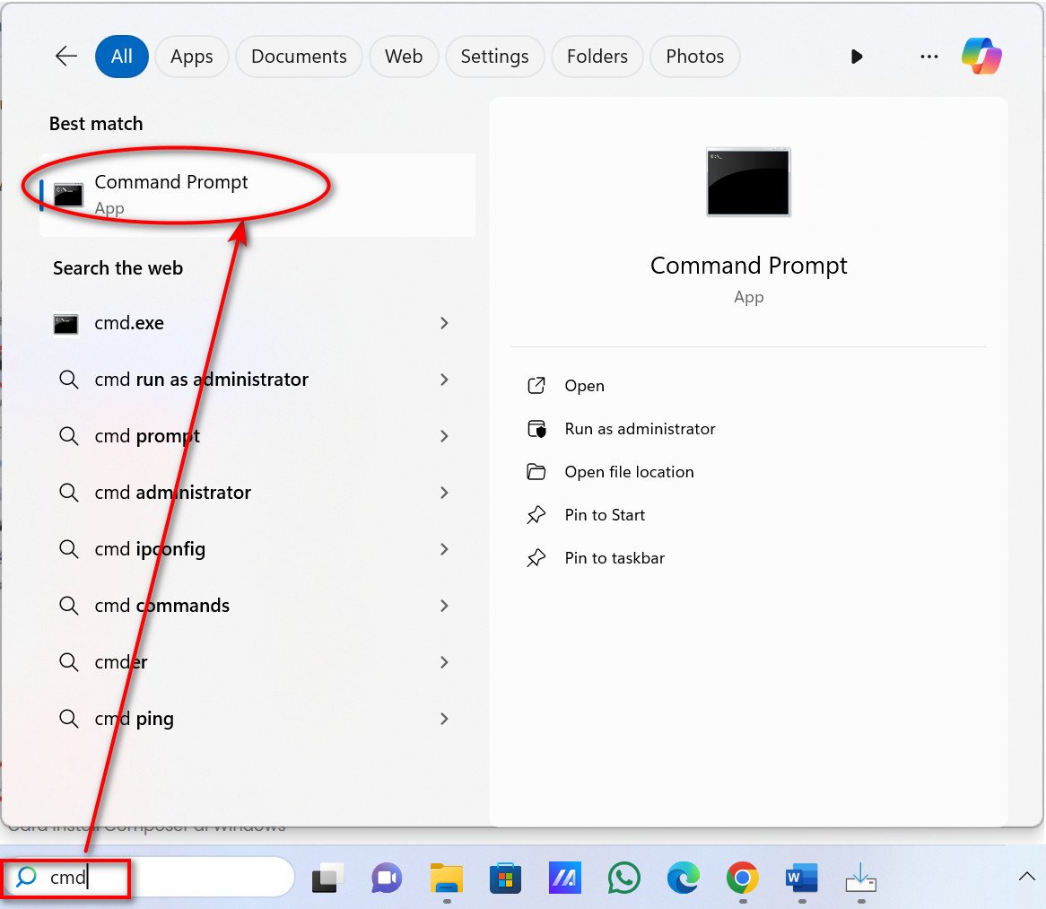This screenshot has width=1046, height=909.
Task: Launch the Teams chat taskbar icon
Action: point(387,878)
